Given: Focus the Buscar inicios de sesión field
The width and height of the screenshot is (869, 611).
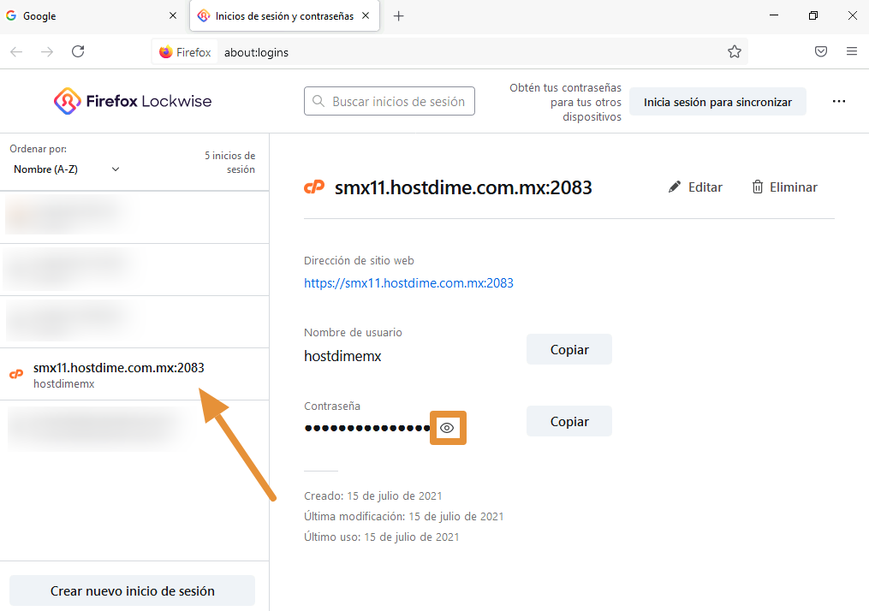Looking at the screenshot, I should coord(390,102).
